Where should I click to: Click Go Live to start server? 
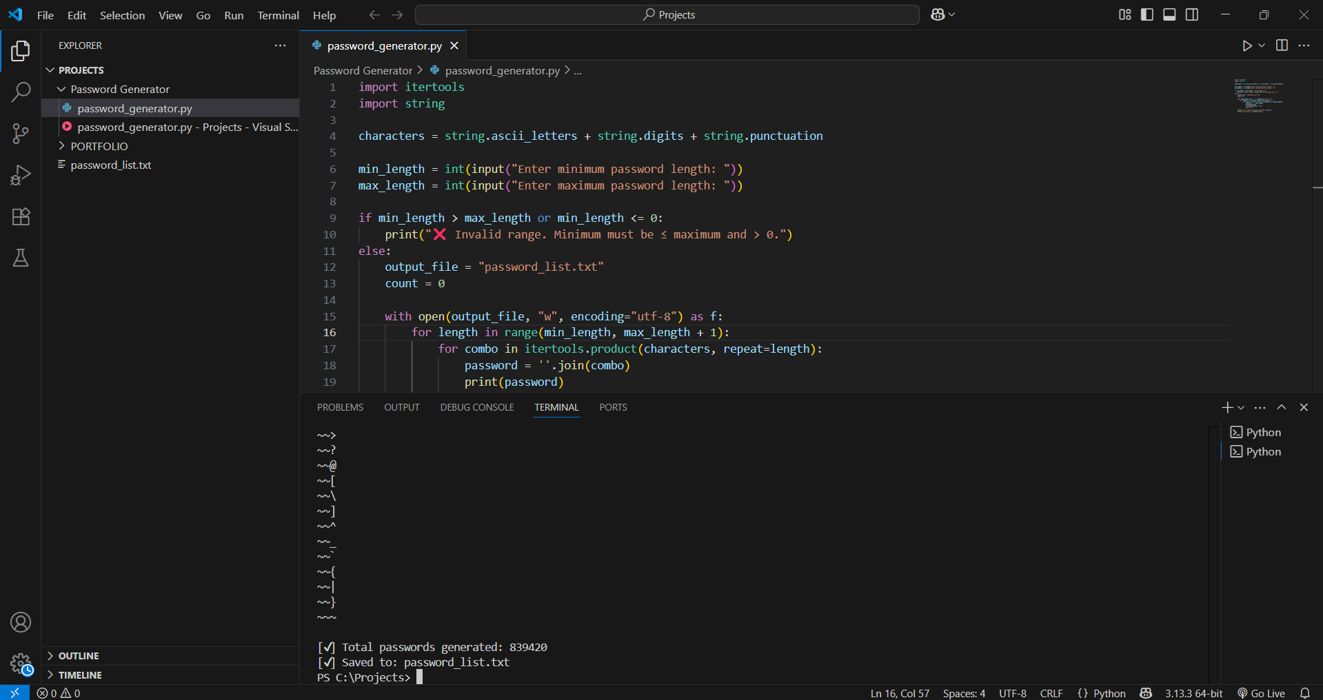click(1261, 693)
